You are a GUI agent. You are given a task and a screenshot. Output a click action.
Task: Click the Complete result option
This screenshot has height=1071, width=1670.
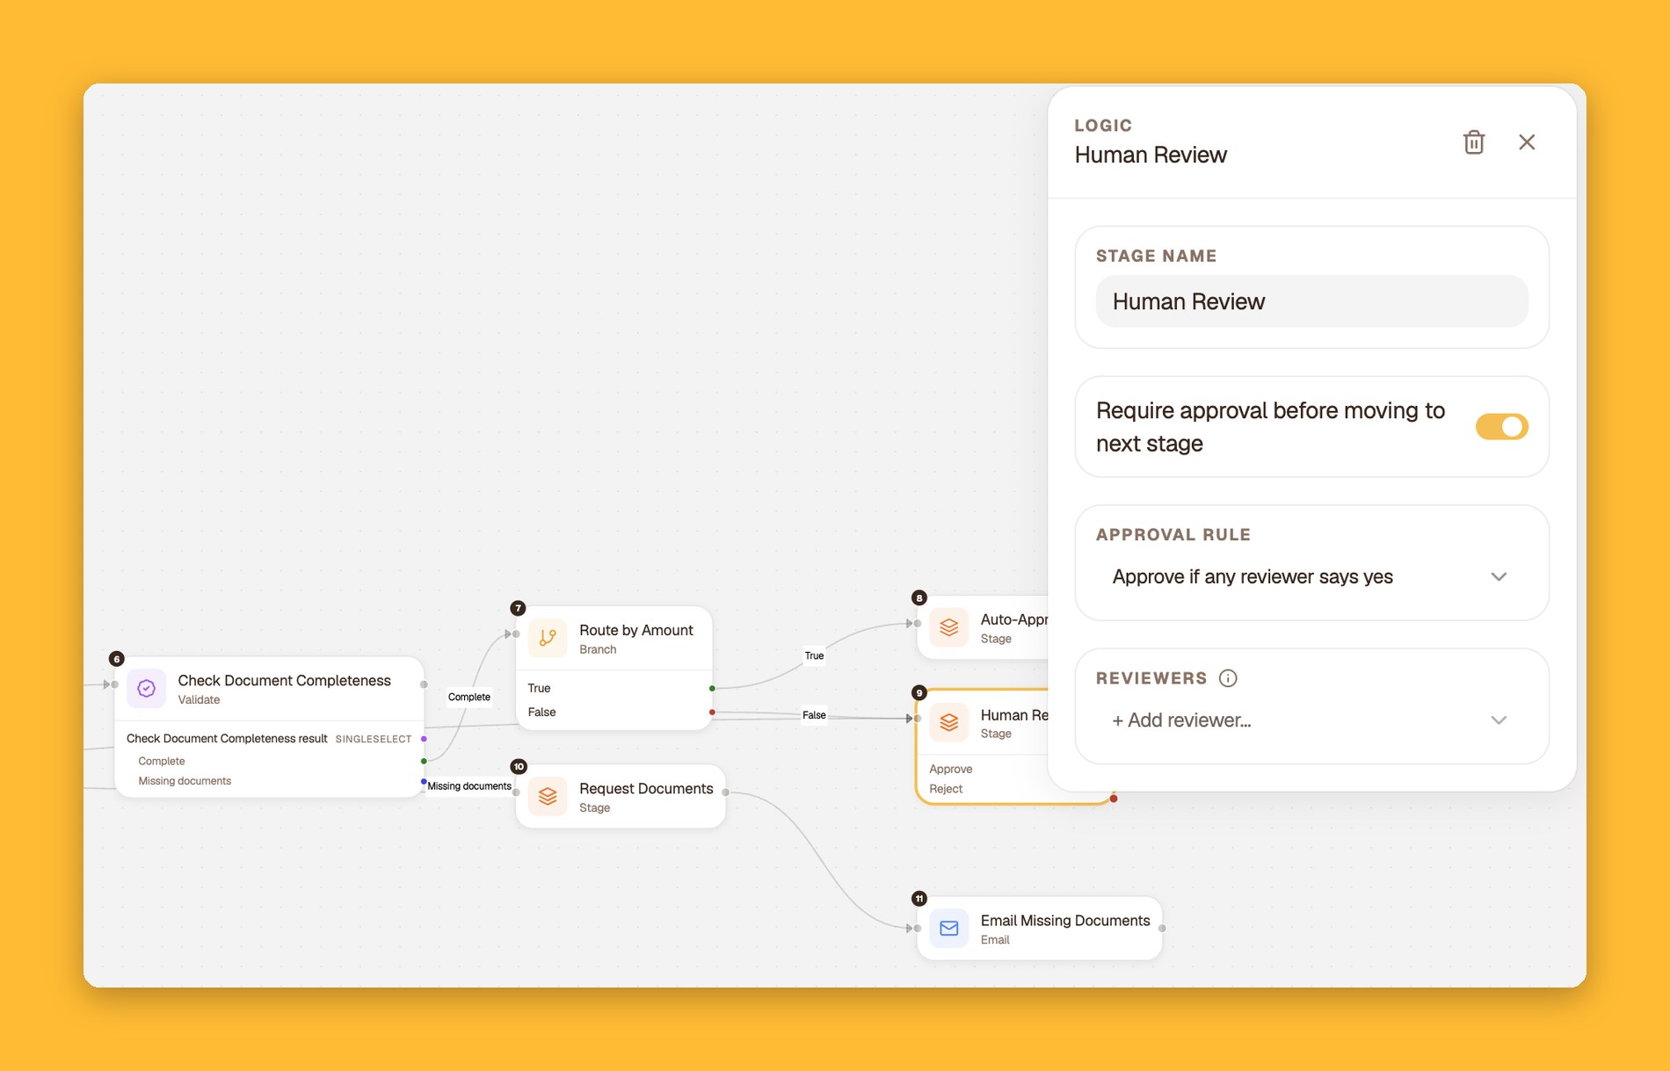(x=162, y=761)
